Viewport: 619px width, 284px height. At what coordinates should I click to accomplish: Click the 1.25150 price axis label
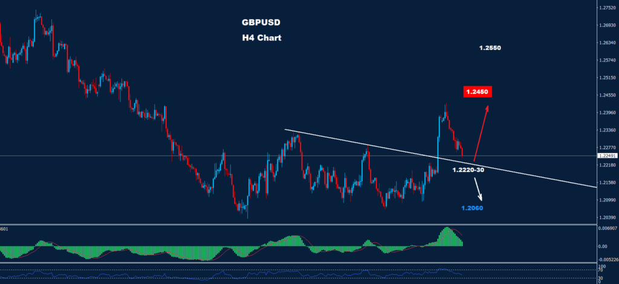(608, 78)
